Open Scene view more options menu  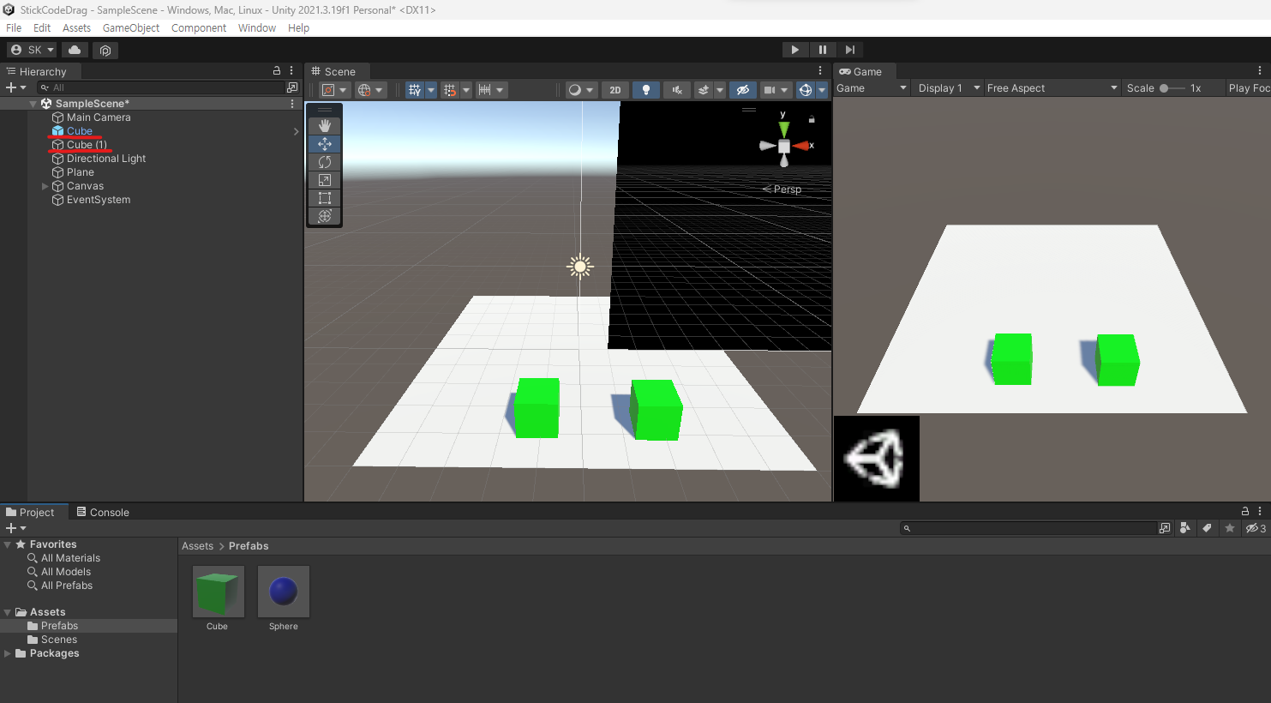point(820,71)
